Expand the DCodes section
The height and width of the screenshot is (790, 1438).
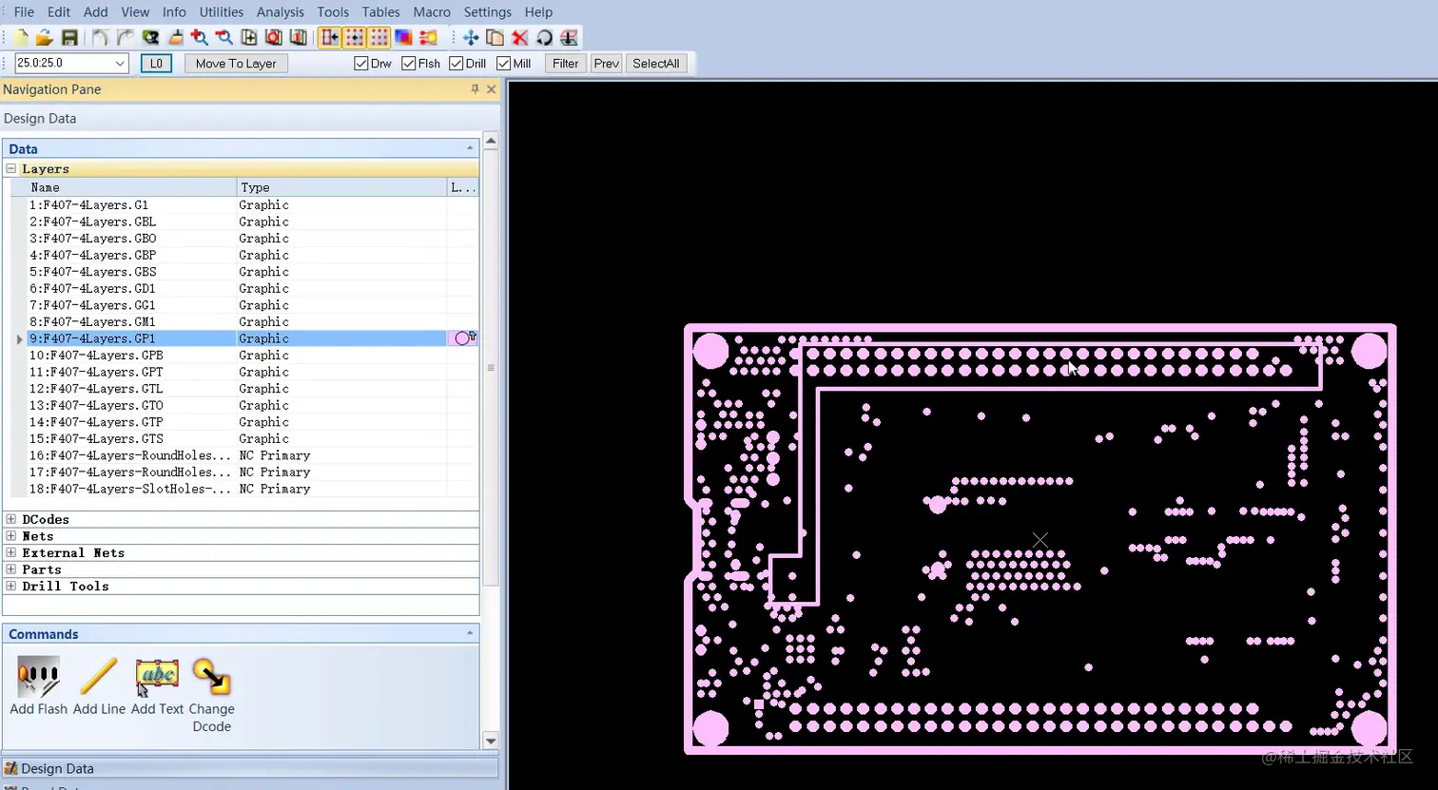pyautogui.click(x=11, y=520)
